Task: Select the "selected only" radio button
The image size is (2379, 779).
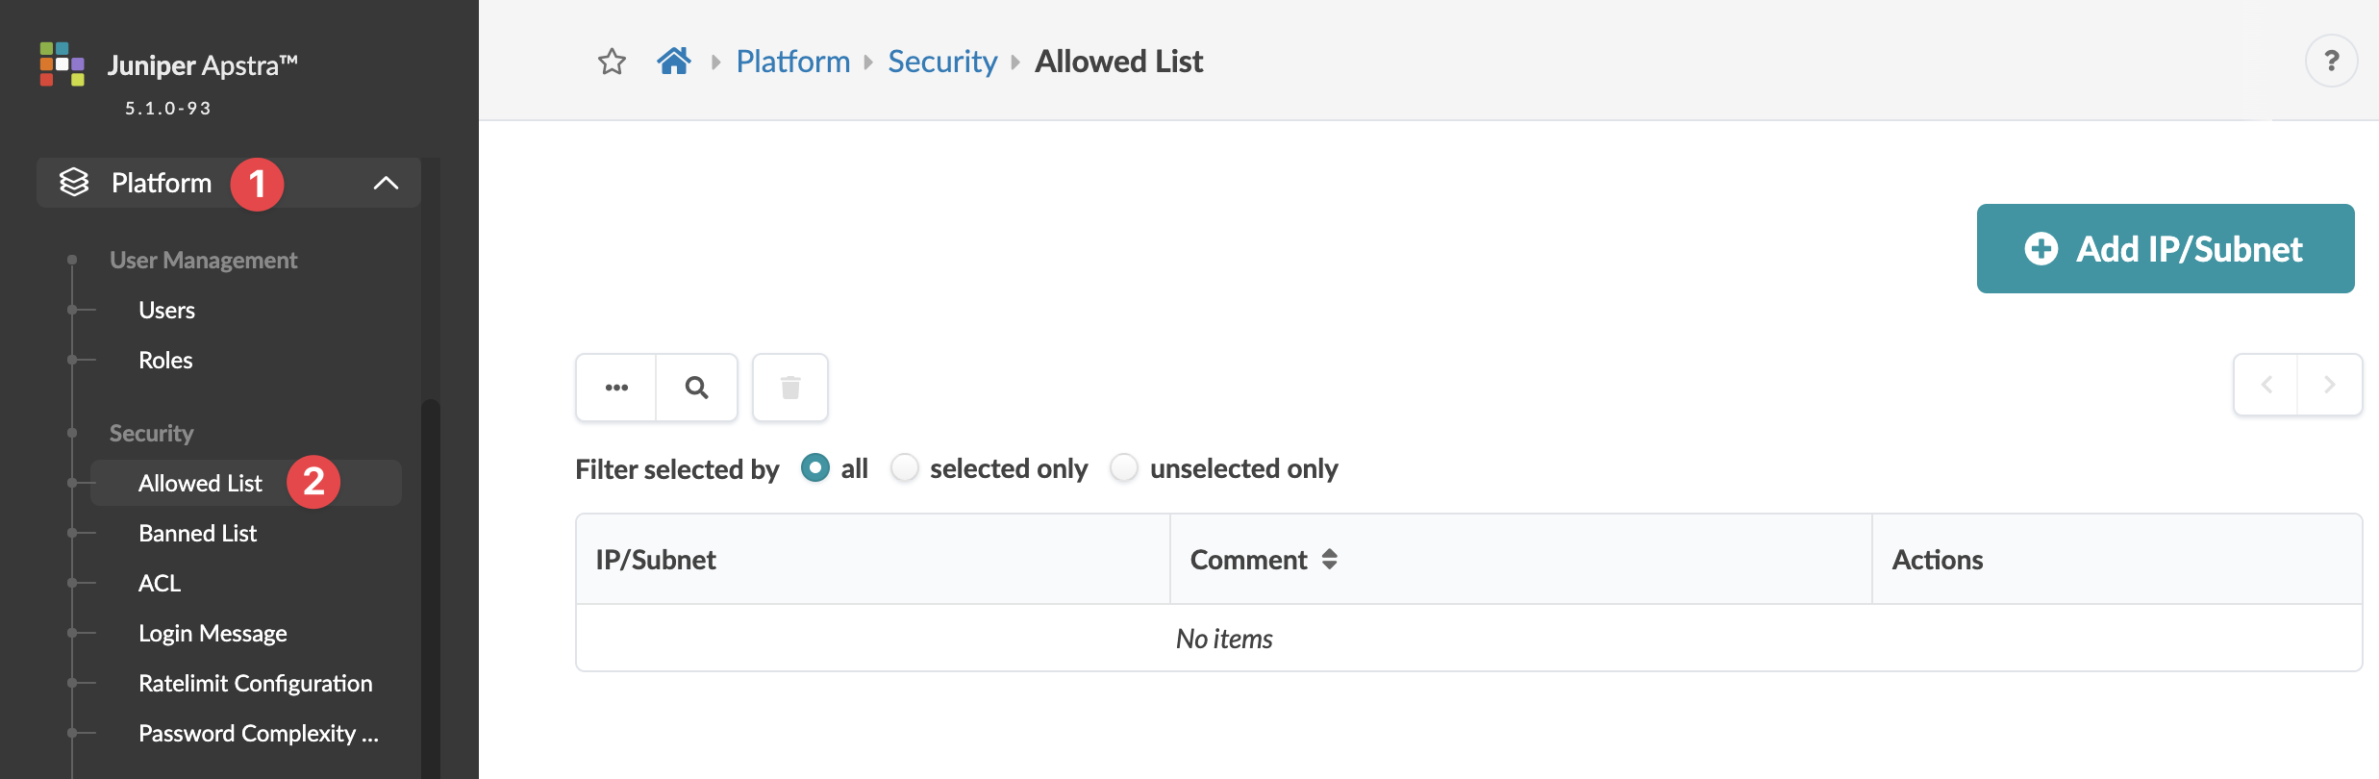Action: tap(905, 468)
